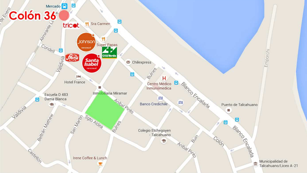Screen dimensions: 307x173
Task: Click the Fruna logo
Action: pos(72,58)
